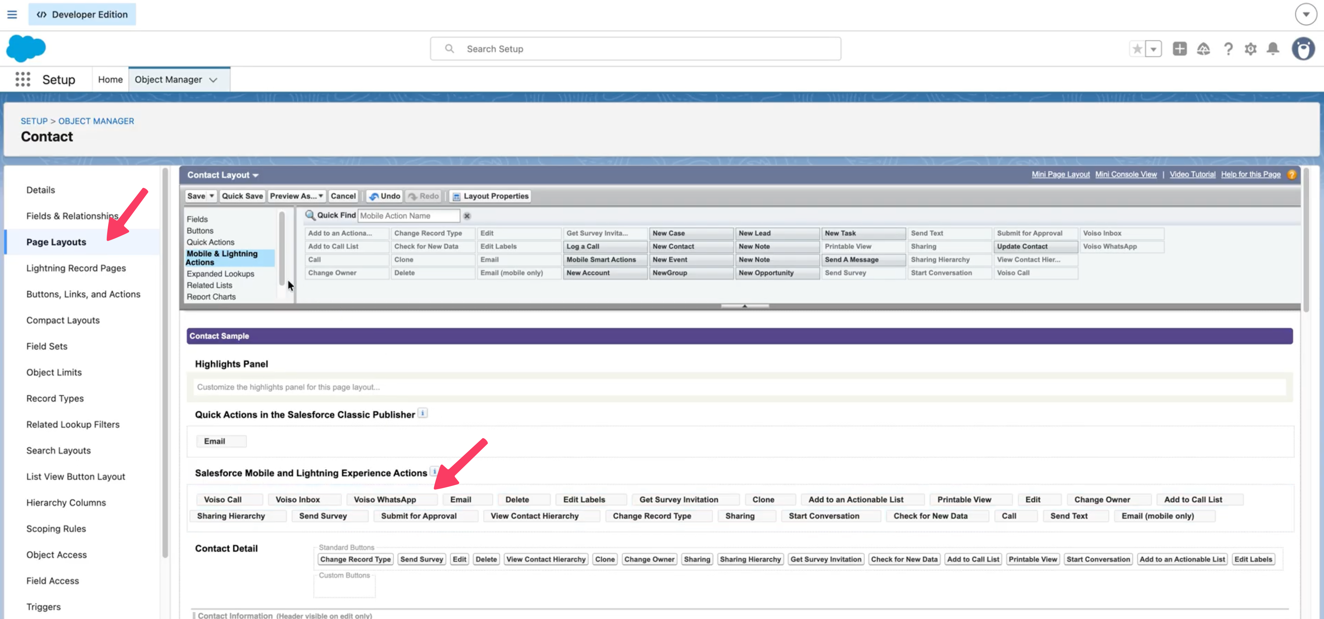This screenshot has height=619, width=1324.
Task: Click the favorites star icon
Action: pyautogui.click(x=1137, y=49)
